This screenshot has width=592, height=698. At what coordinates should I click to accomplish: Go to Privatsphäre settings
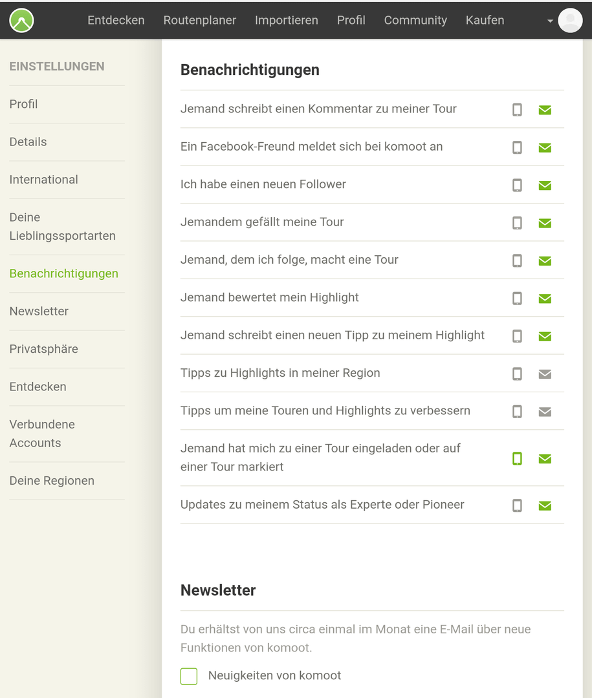pyautogui.click(x=44, y=349)
